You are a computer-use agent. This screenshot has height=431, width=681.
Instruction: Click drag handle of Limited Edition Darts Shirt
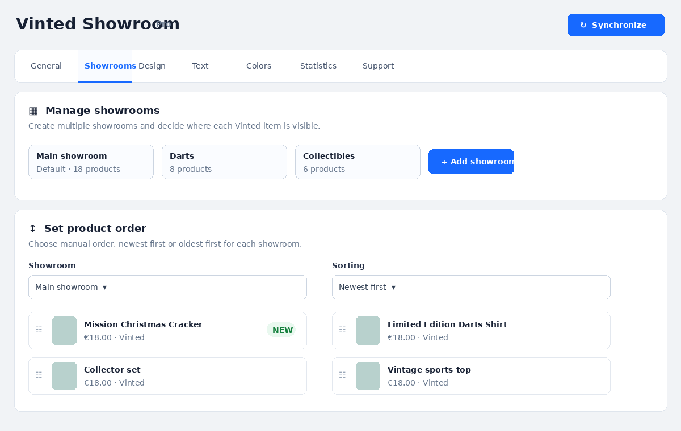[342, 329]
